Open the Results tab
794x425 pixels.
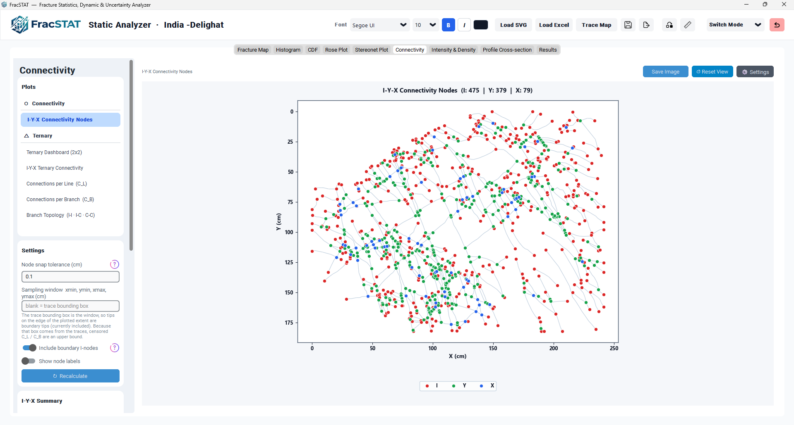(548, 50)
